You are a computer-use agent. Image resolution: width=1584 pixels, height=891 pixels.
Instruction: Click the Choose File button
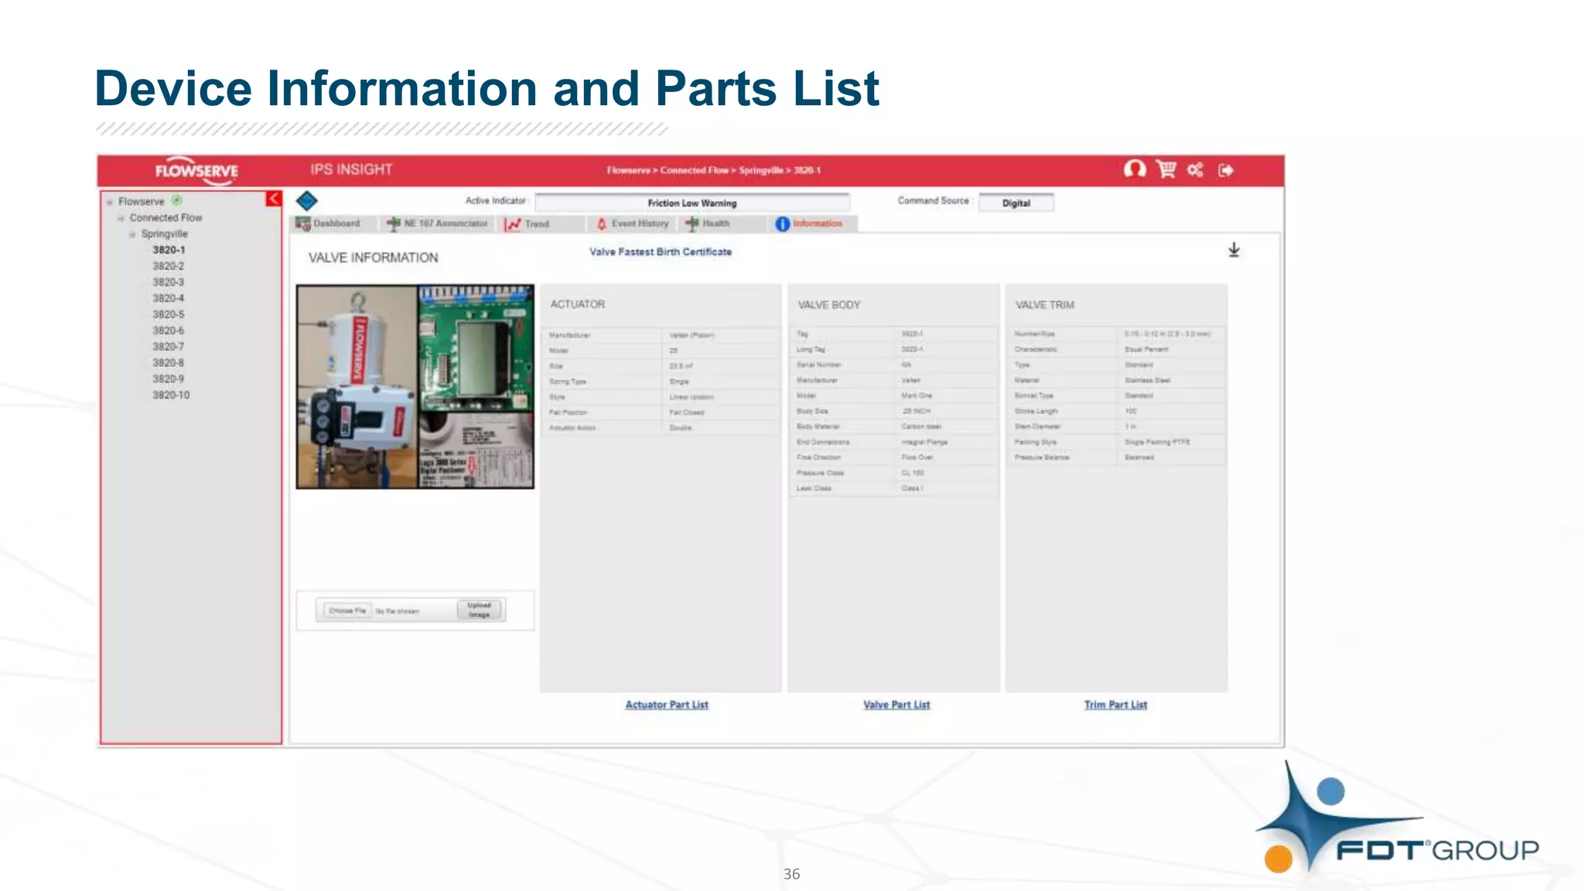[x=347, y=611]
